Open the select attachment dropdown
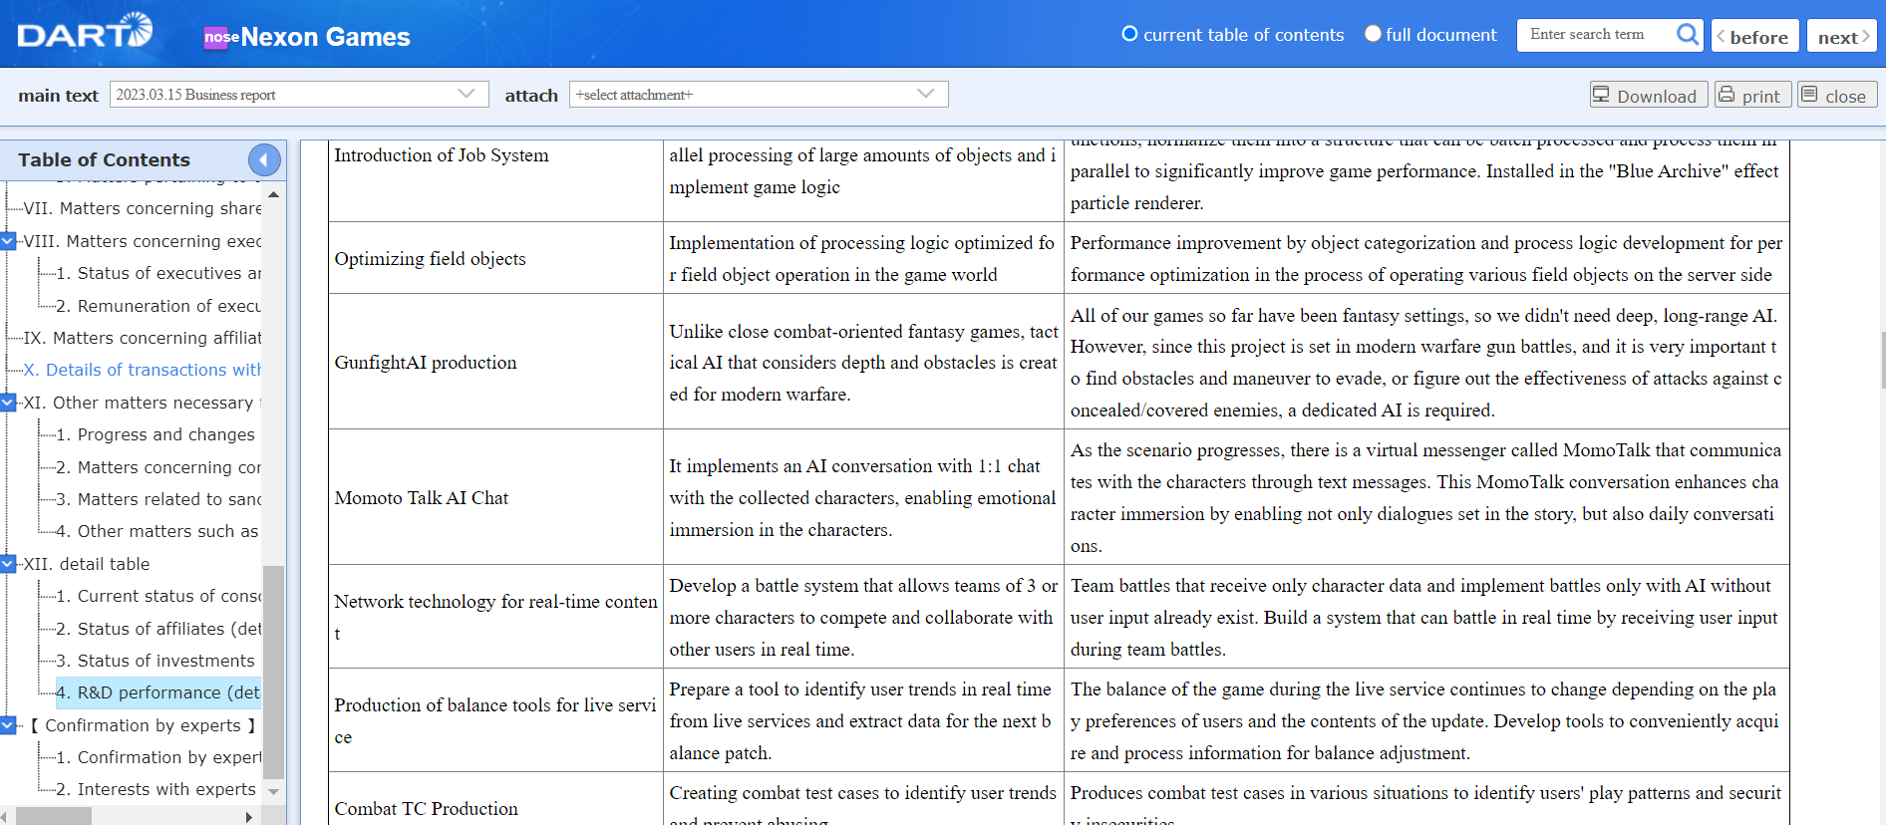1886x825 pixels. 758,95
